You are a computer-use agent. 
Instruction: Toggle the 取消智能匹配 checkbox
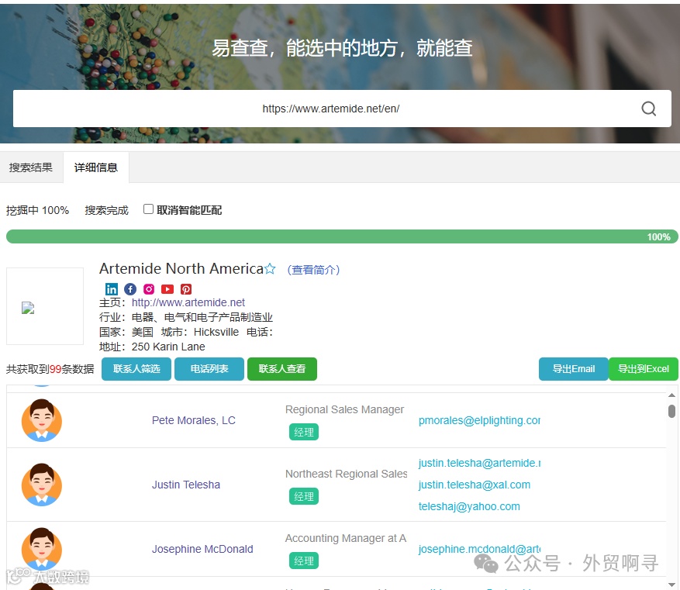coord(148,209)
